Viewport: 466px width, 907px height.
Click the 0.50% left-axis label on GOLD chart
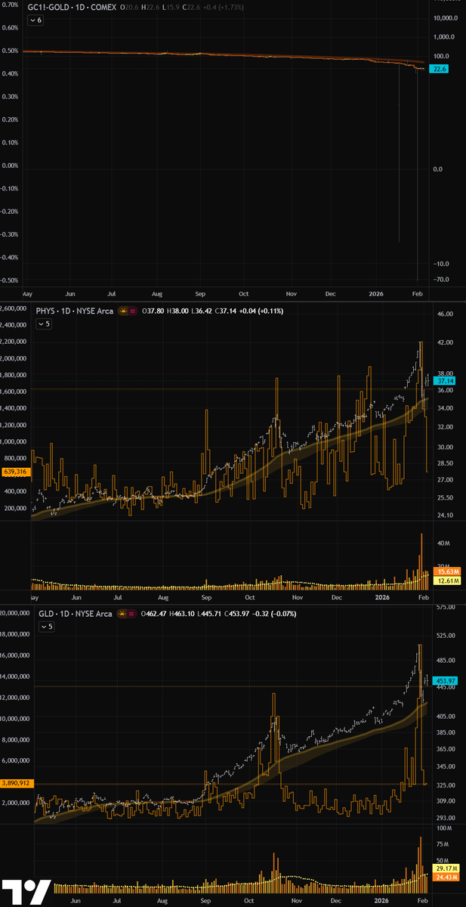(x=10, y=51)
